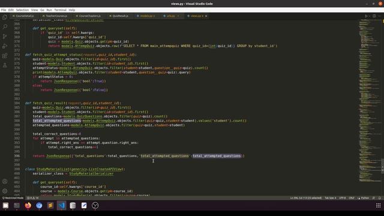Open the Explorer view in the activity bar
The width and height of the screenshot is (384, 216).
pyautogui.click(x=5, y=17)
